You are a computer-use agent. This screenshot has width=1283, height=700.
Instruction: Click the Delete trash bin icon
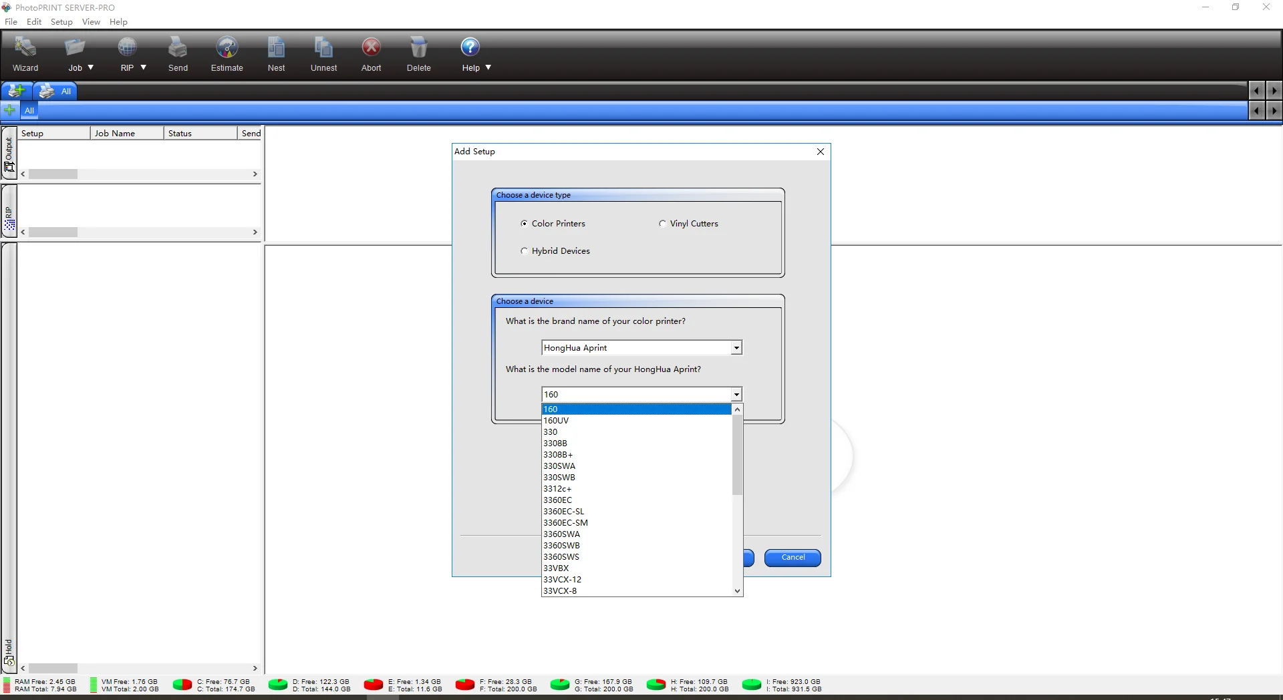point(419,47)
